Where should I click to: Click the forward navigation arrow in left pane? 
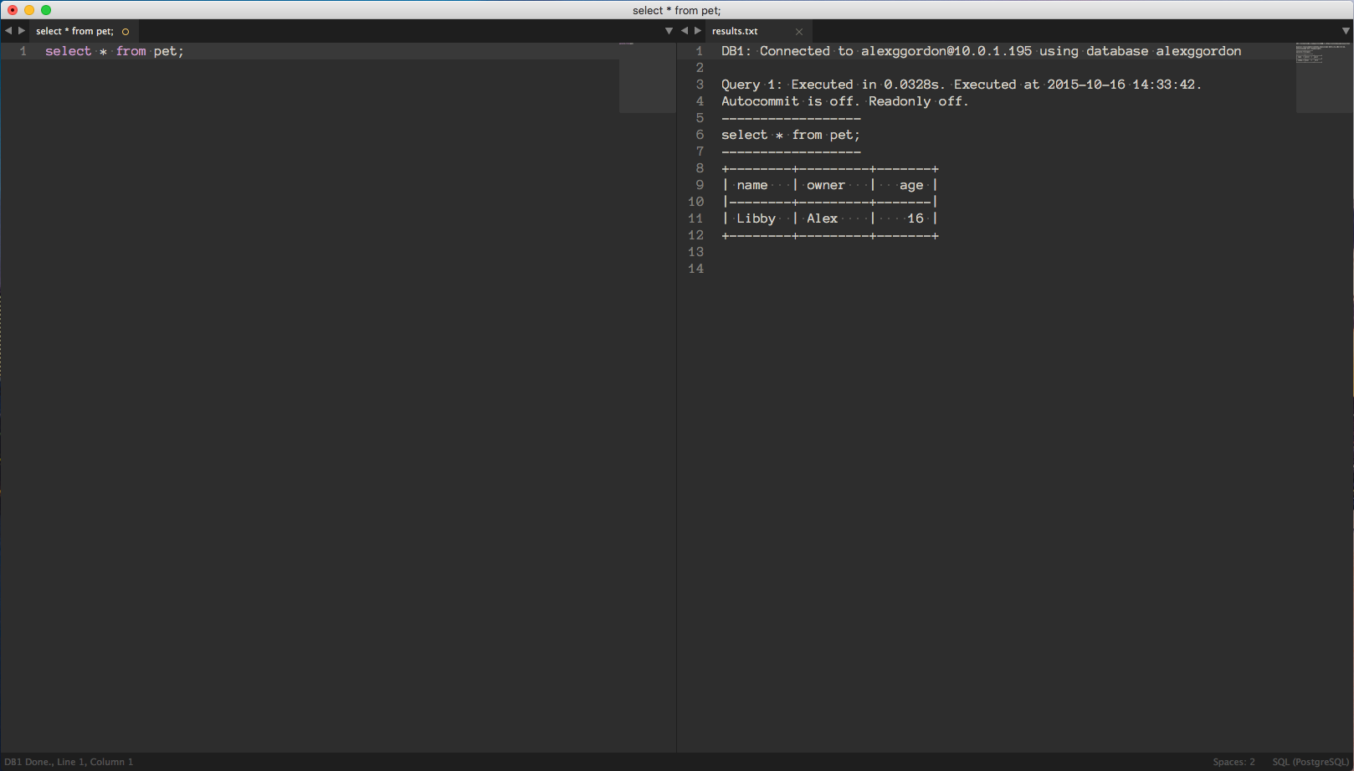[x=22, y=30]
